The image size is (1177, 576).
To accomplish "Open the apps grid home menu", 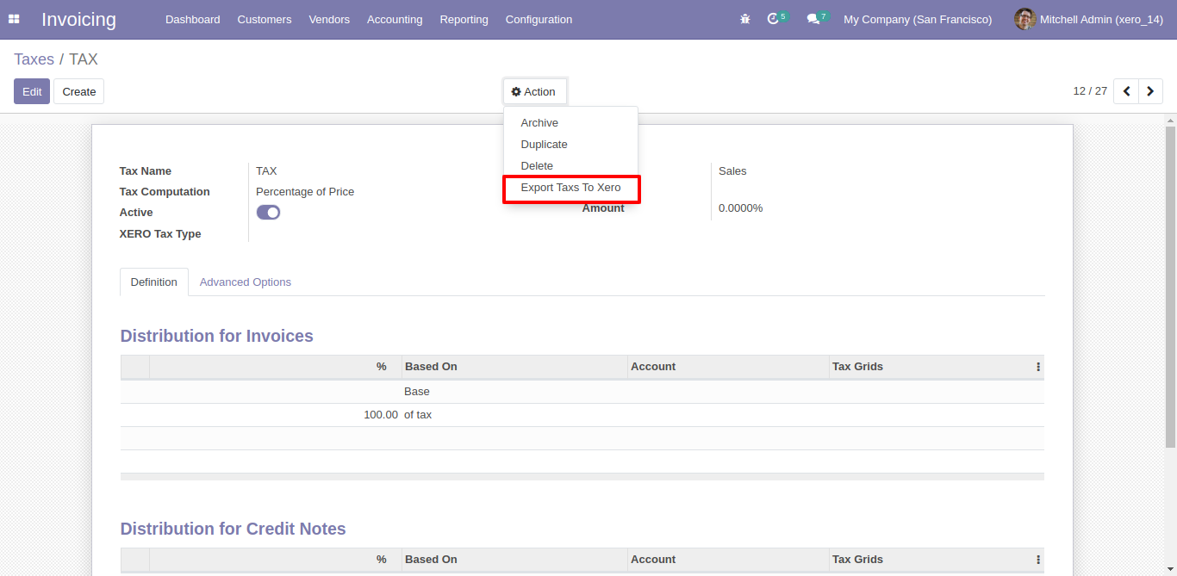I will click(14, 19).
